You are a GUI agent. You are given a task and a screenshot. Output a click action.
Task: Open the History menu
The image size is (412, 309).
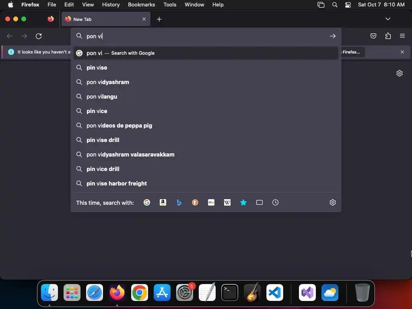[111, 4]
